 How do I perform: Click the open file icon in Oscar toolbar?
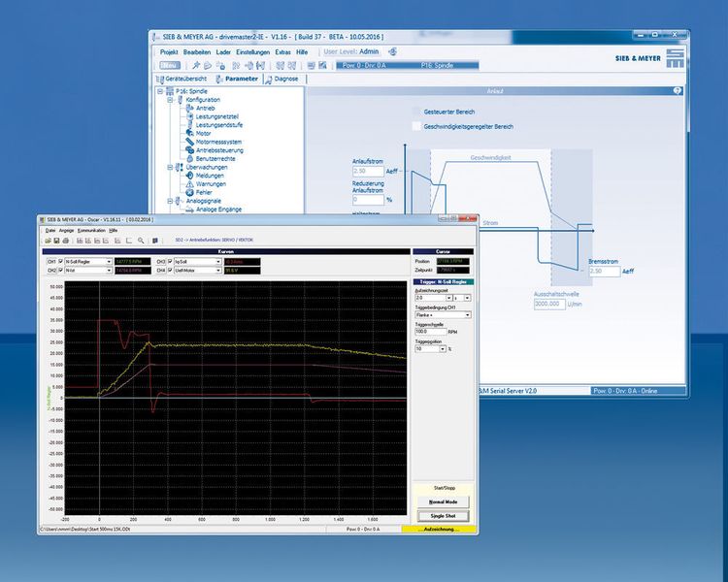point(48,241)
